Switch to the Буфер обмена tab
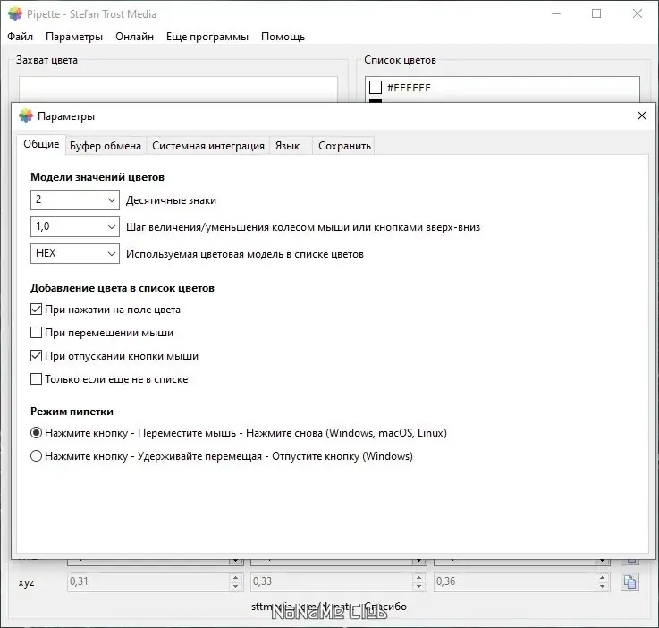659x628 pixels. pyautogui.click(x=106, y=146)
